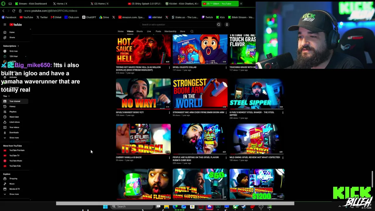Open Downloads in the sidebar
375x211 pixels.
point(15,132)
